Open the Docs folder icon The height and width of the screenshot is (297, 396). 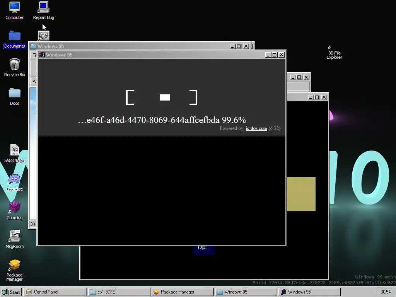pos(14,96)
